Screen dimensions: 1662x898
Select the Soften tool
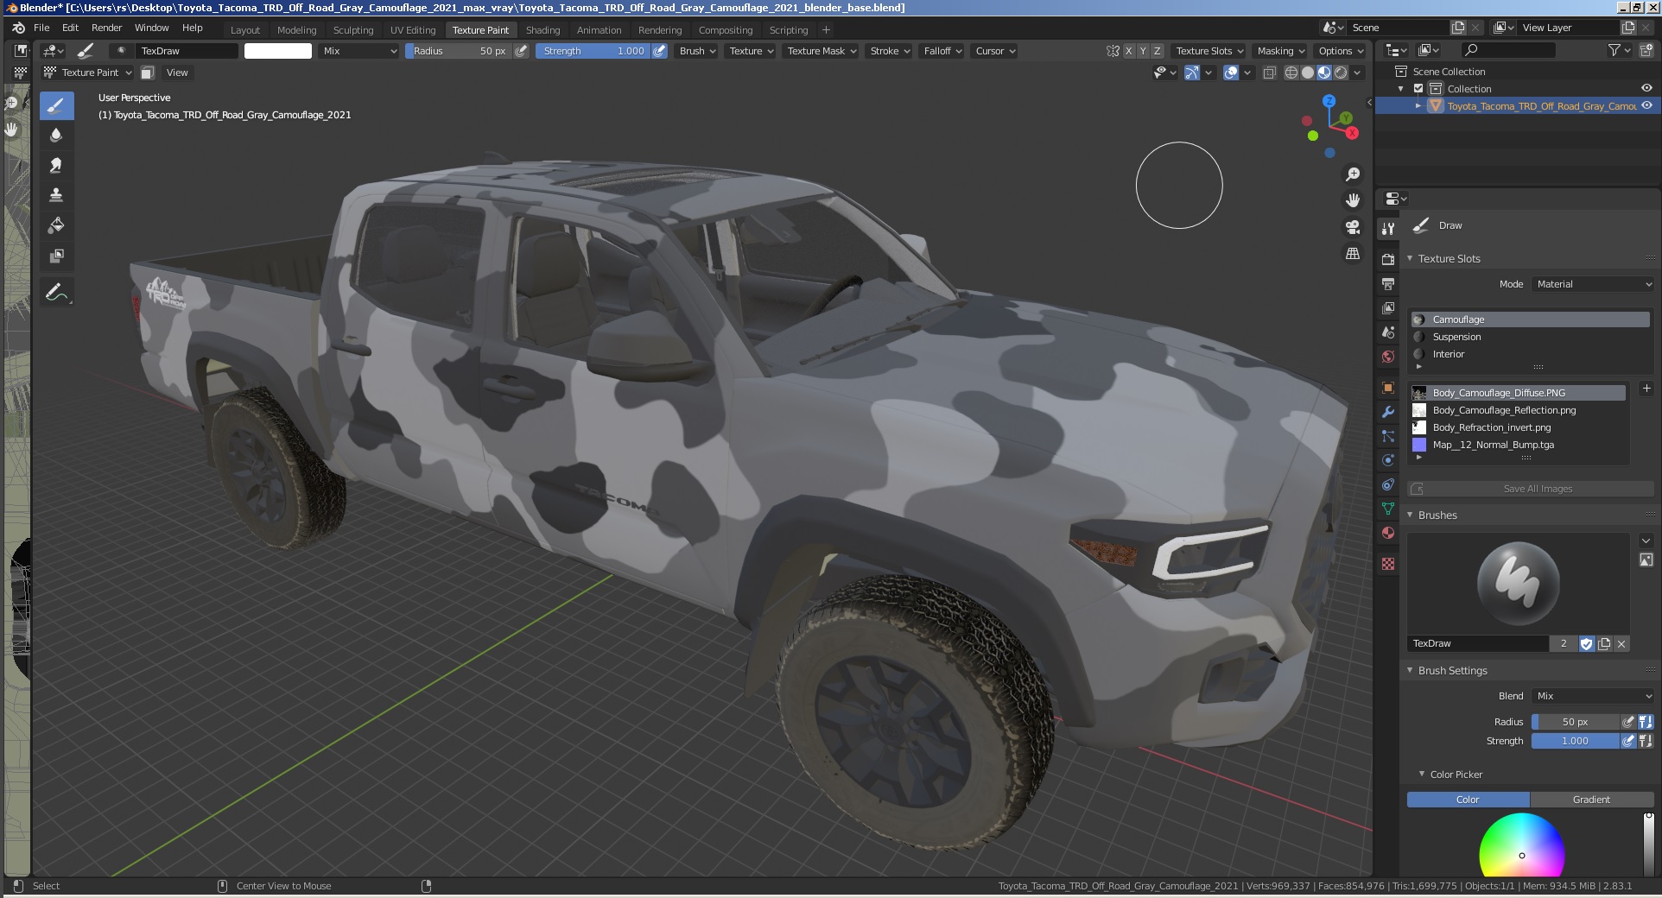(56, 135)
